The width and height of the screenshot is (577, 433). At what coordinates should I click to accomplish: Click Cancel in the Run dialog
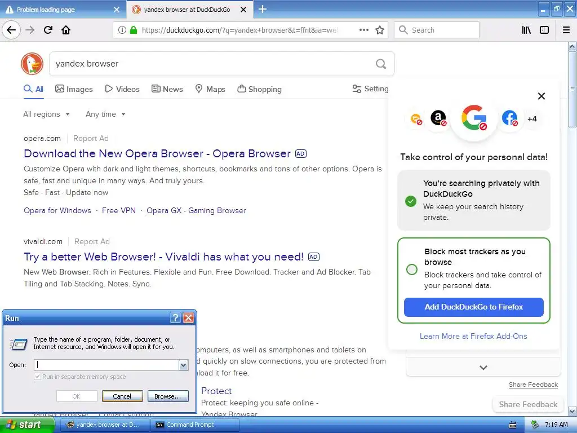122,396
